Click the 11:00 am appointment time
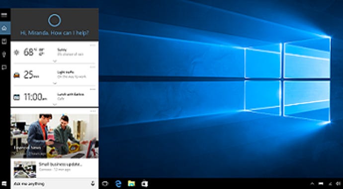 35,97
